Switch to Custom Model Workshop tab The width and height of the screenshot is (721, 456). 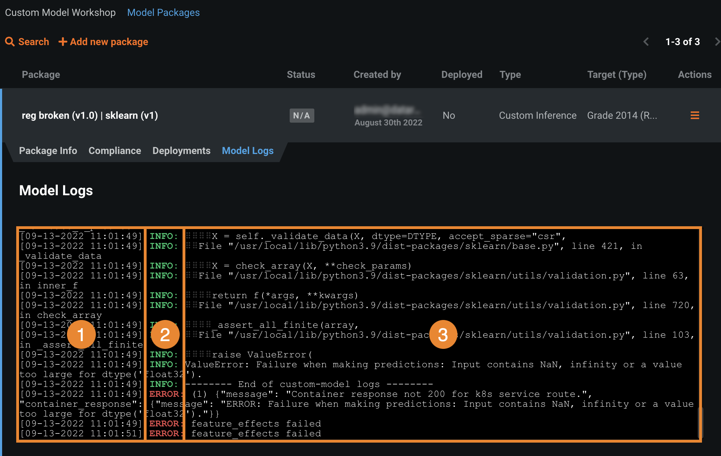tap(60, 12)
